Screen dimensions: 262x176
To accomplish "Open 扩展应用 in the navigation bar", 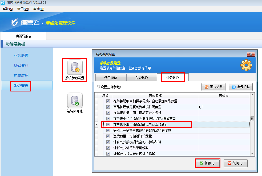I will [x=21, y=76].
